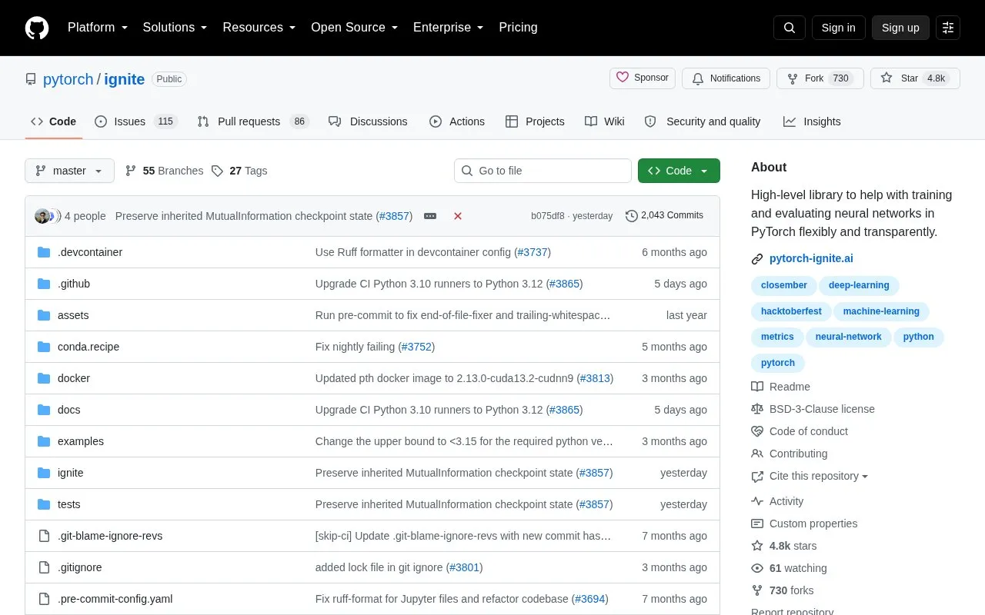Open the Resources dropdown
The width and height of the screenshot is (985, 615).
click(259, 28)
